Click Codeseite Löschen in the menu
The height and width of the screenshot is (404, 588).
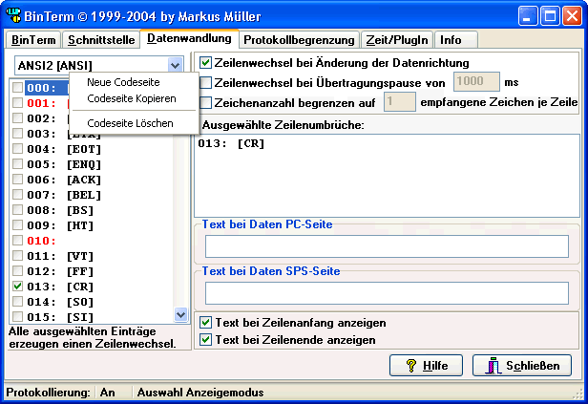(x=130, y=123)
